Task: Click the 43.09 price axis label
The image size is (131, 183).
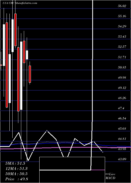Action: pos(122,159)
